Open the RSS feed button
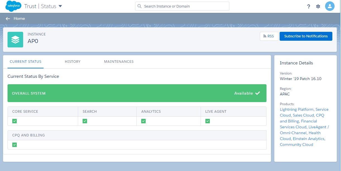The height and width of the screenshot is (171, 341). tap(269, 36)
